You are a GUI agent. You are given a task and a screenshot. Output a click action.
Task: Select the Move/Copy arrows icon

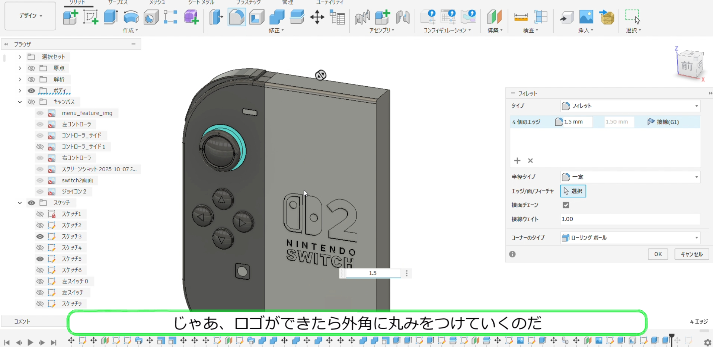point(317,17)
